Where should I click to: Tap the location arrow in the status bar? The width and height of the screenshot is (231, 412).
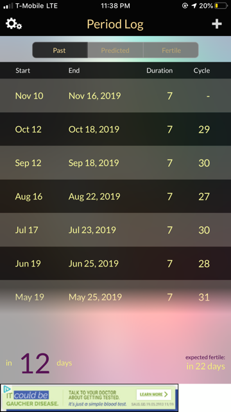[x=194, y=6]
